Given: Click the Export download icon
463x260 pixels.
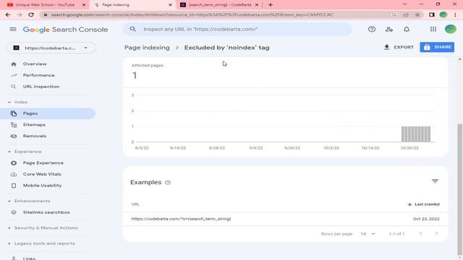Looking at the screenshot, I should pos(386,47).
